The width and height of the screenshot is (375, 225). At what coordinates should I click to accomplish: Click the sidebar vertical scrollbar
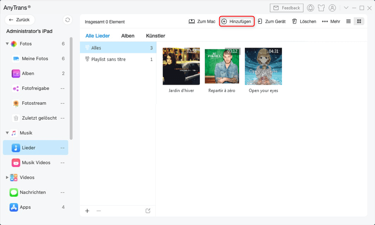71,88
